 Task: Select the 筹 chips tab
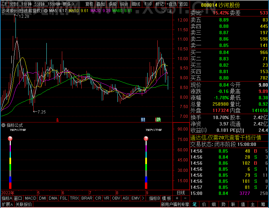263,204
